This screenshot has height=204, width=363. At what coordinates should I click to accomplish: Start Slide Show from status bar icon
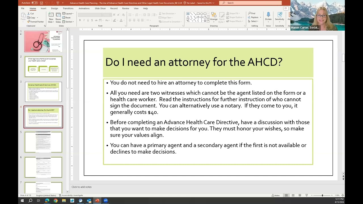click(307, 195)
